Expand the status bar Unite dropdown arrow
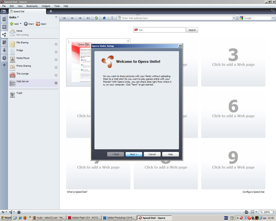 pyautogui.click(x=14, y=212)
